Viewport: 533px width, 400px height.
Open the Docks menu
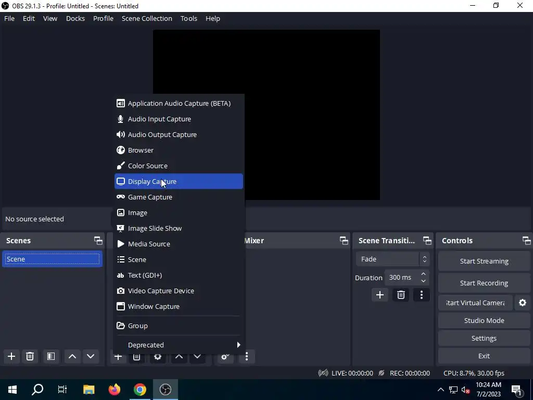[75, 18]
